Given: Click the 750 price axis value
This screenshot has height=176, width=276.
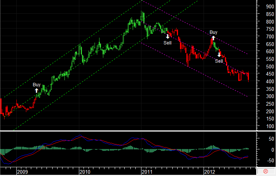Looking at the screenshot, I should (x=270, y=29).
